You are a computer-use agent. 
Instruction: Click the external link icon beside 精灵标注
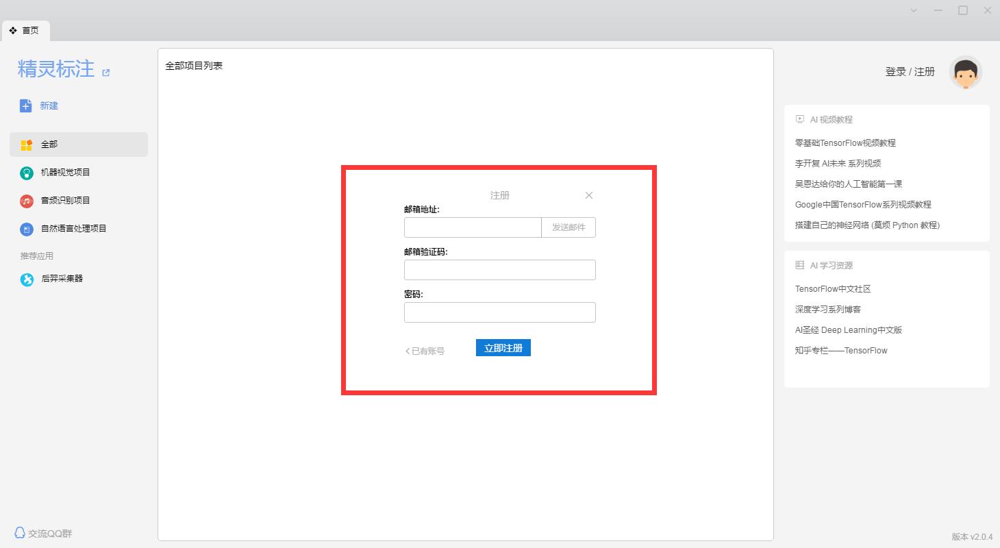[x=105, y=73]
